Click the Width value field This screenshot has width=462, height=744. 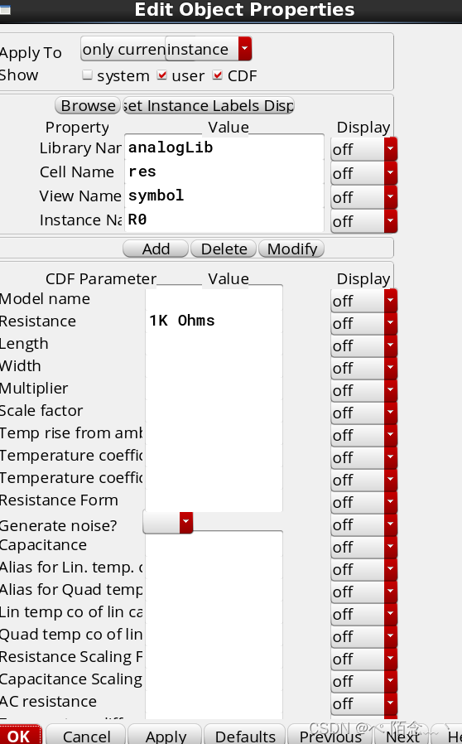point(214,365)
